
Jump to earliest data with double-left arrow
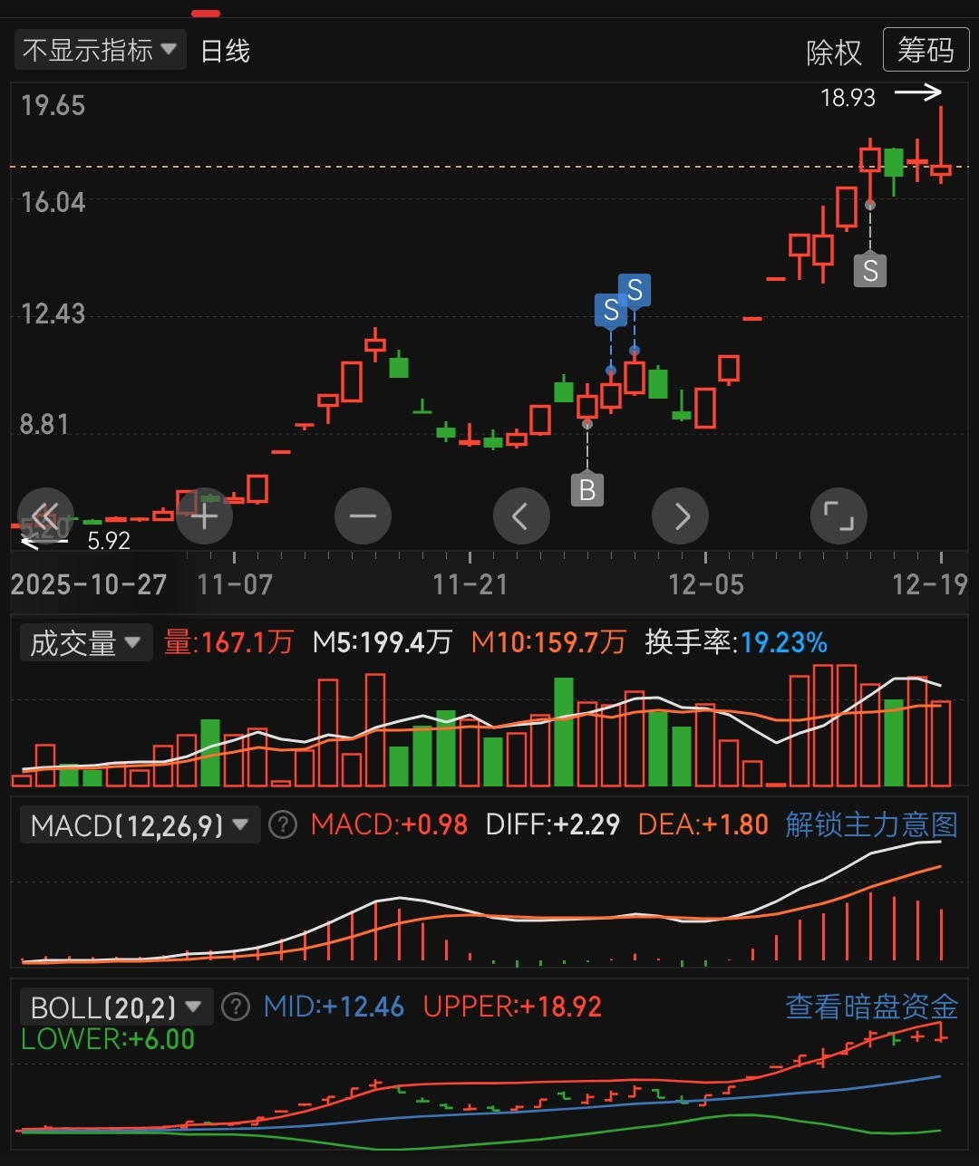45,516
